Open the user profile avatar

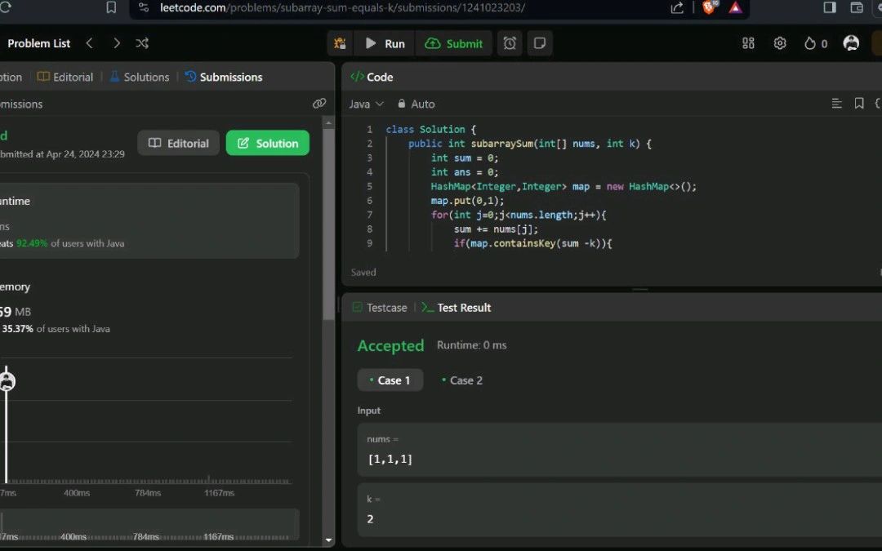click(x=851, y=43)
